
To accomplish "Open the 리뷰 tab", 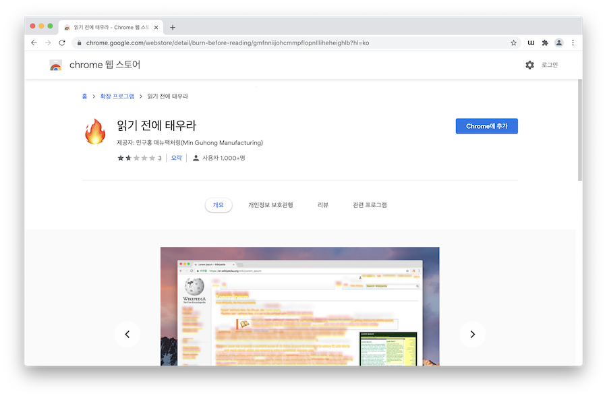I will pyautogui.click(x=323, y=205).
